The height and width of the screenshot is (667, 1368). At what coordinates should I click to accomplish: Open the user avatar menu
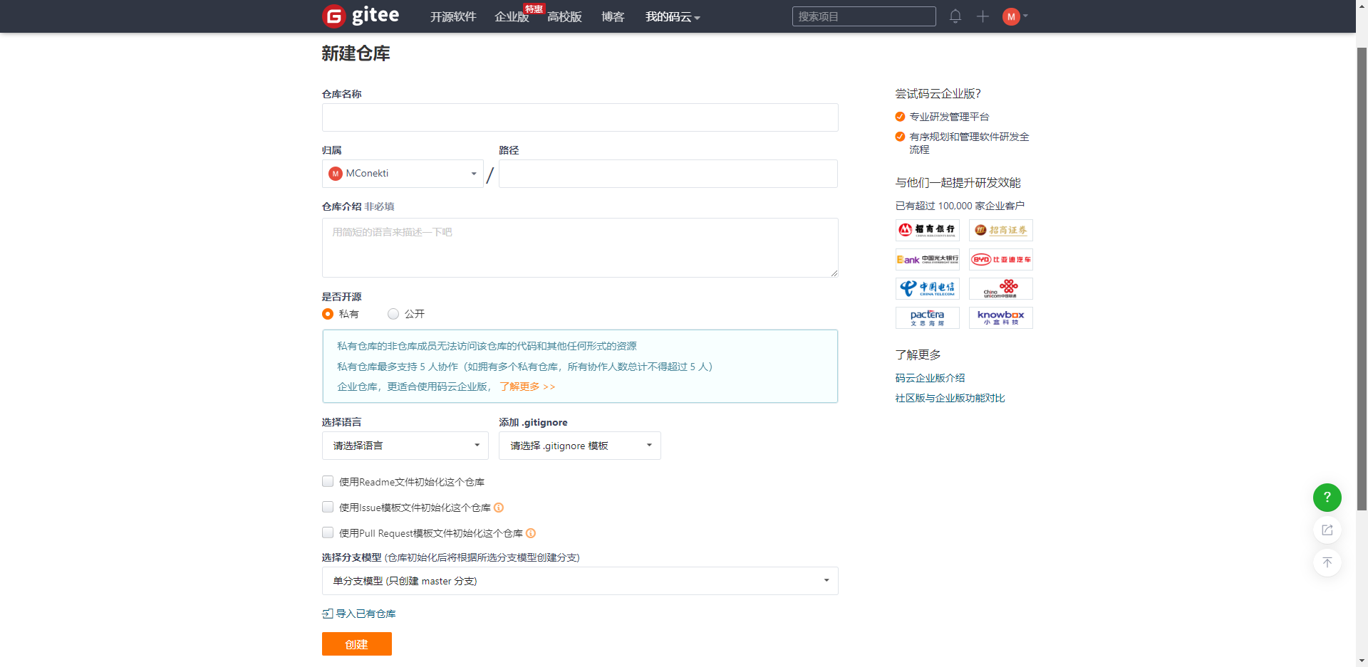(x=1015, y=16)
